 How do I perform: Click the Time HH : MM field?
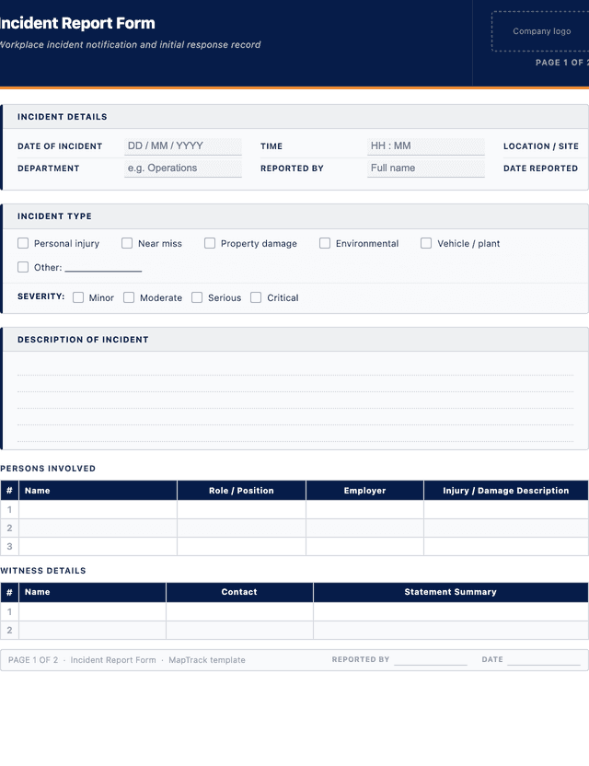point(426,146)
